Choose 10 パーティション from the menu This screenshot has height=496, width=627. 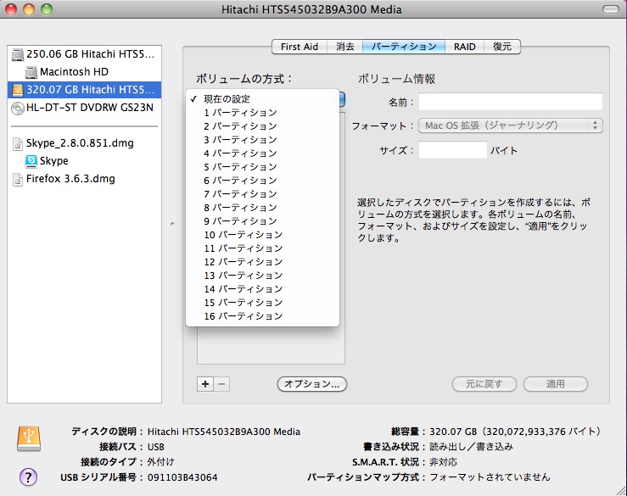coord(263,235)
